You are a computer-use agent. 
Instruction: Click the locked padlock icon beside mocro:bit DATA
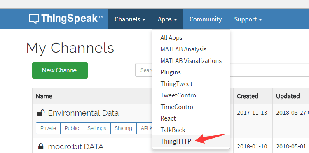click(x=41, y=146)
